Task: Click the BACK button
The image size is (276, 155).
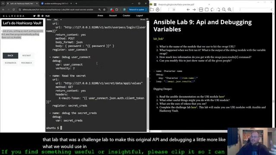Action: (x=10, y=56)
